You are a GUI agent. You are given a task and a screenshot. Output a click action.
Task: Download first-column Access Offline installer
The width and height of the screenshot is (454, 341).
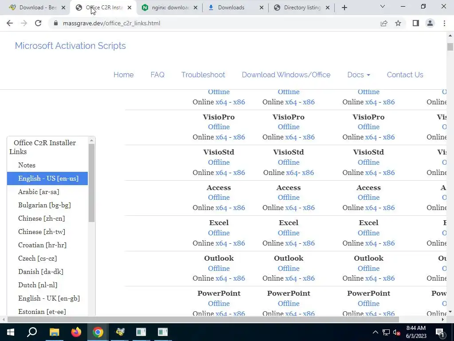click(219, 198)
